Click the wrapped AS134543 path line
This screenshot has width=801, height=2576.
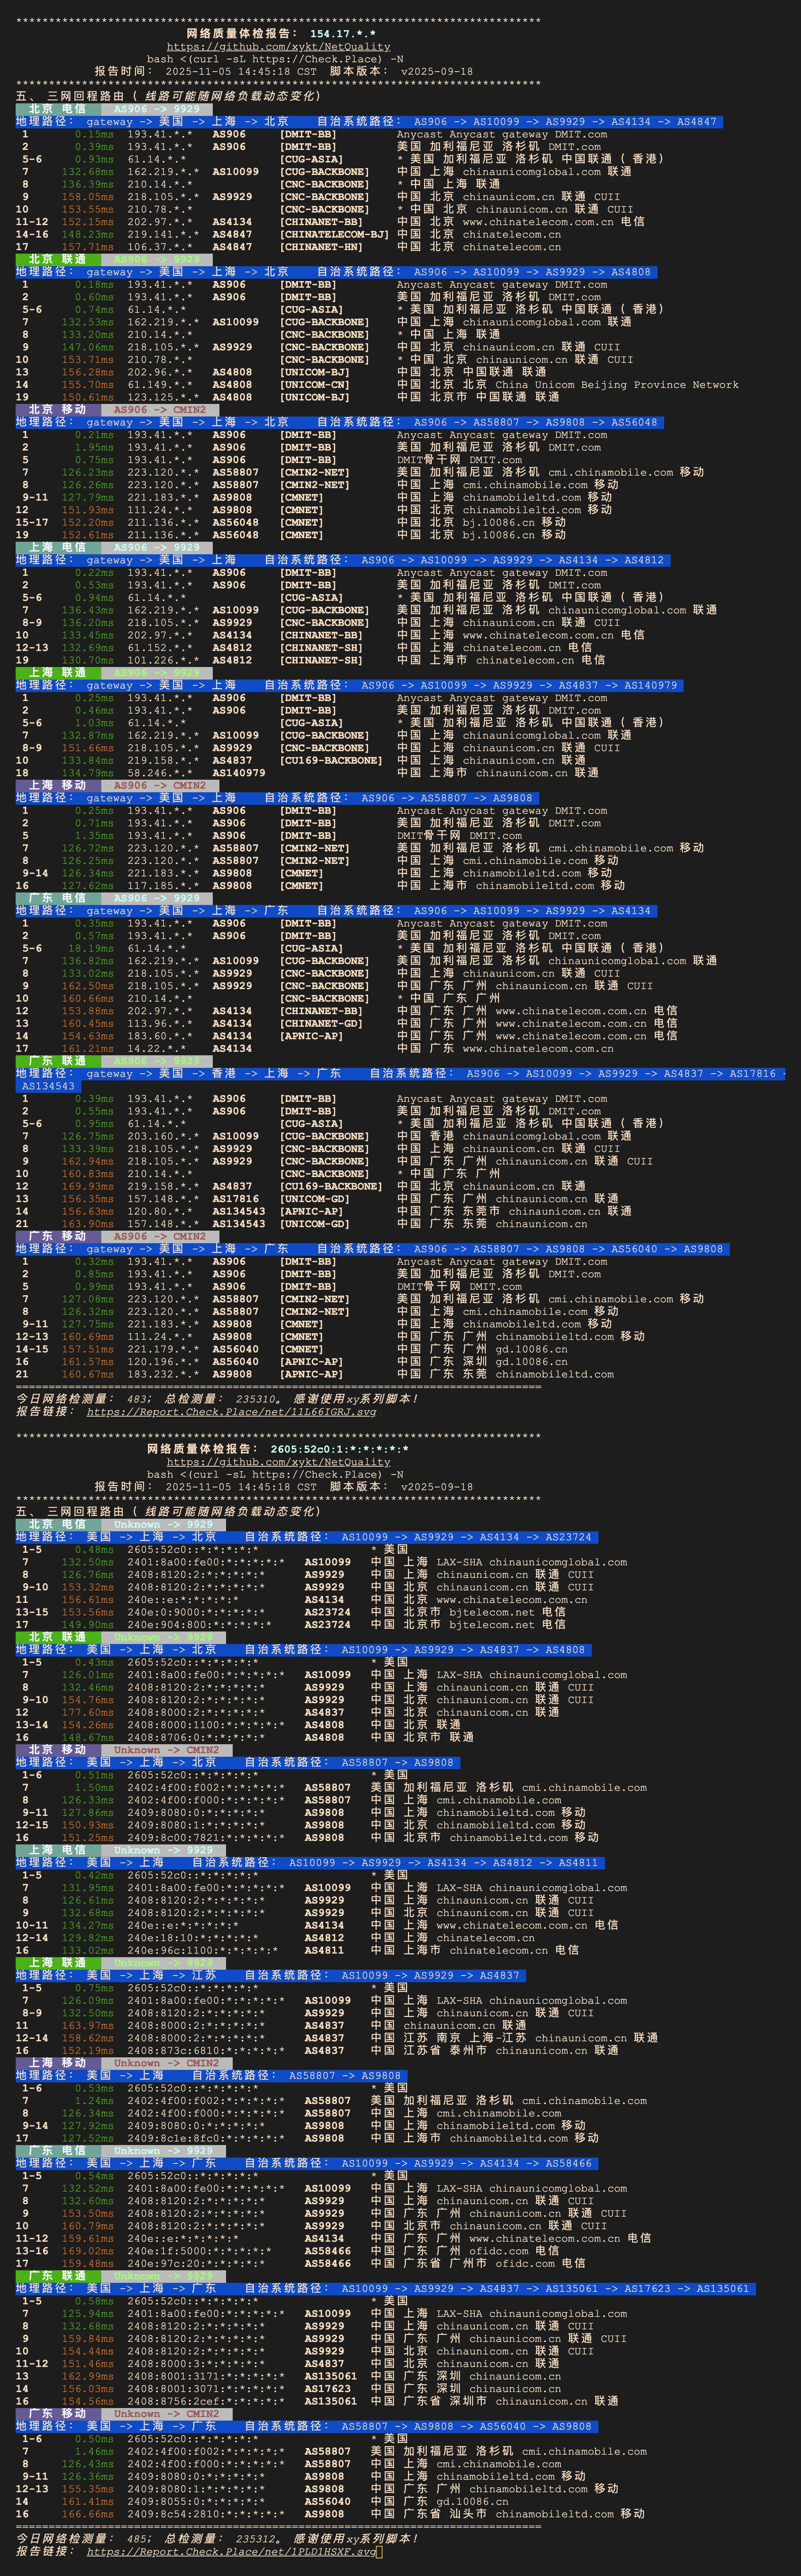coord(48,1085)
